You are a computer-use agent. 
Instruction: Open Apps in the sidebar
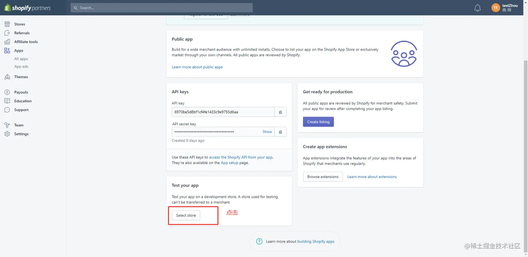(19, 50)
